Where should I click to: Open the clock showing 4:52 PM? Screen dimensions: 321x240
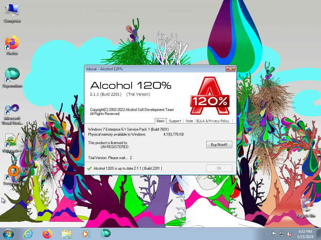click(305, 234)
